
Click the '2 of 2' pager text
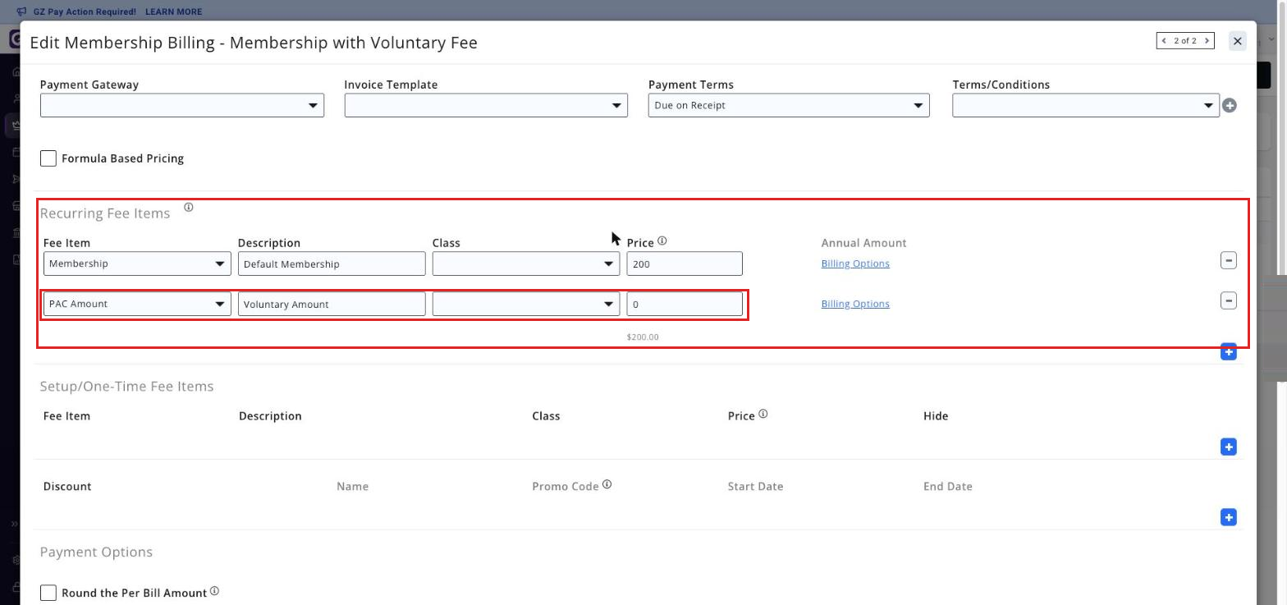pos(1185,40)
